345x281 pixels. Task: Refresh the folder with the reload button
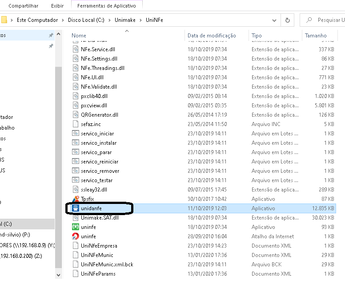288,20
